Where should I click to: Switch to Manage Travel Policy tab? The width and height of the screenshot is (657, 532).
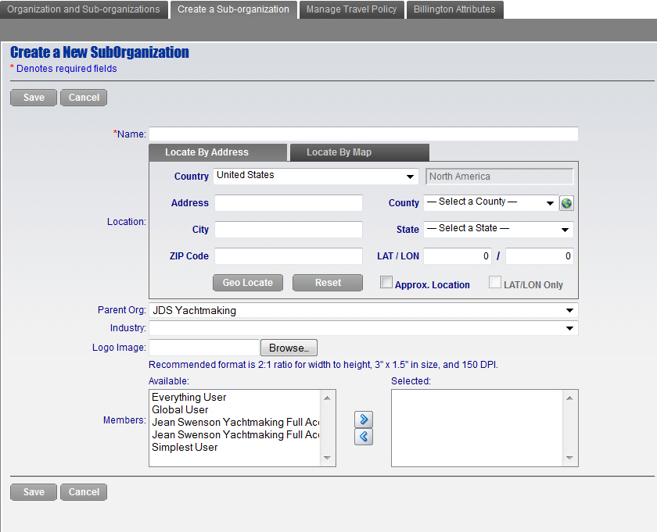[352, 9]
